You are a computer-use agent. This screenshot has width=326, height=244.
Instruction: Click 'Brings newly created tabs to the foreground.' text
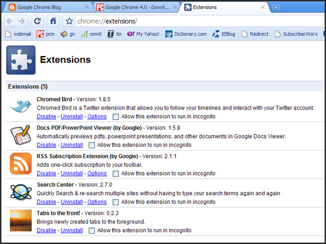pyautogui.click(x=91, y=222)
